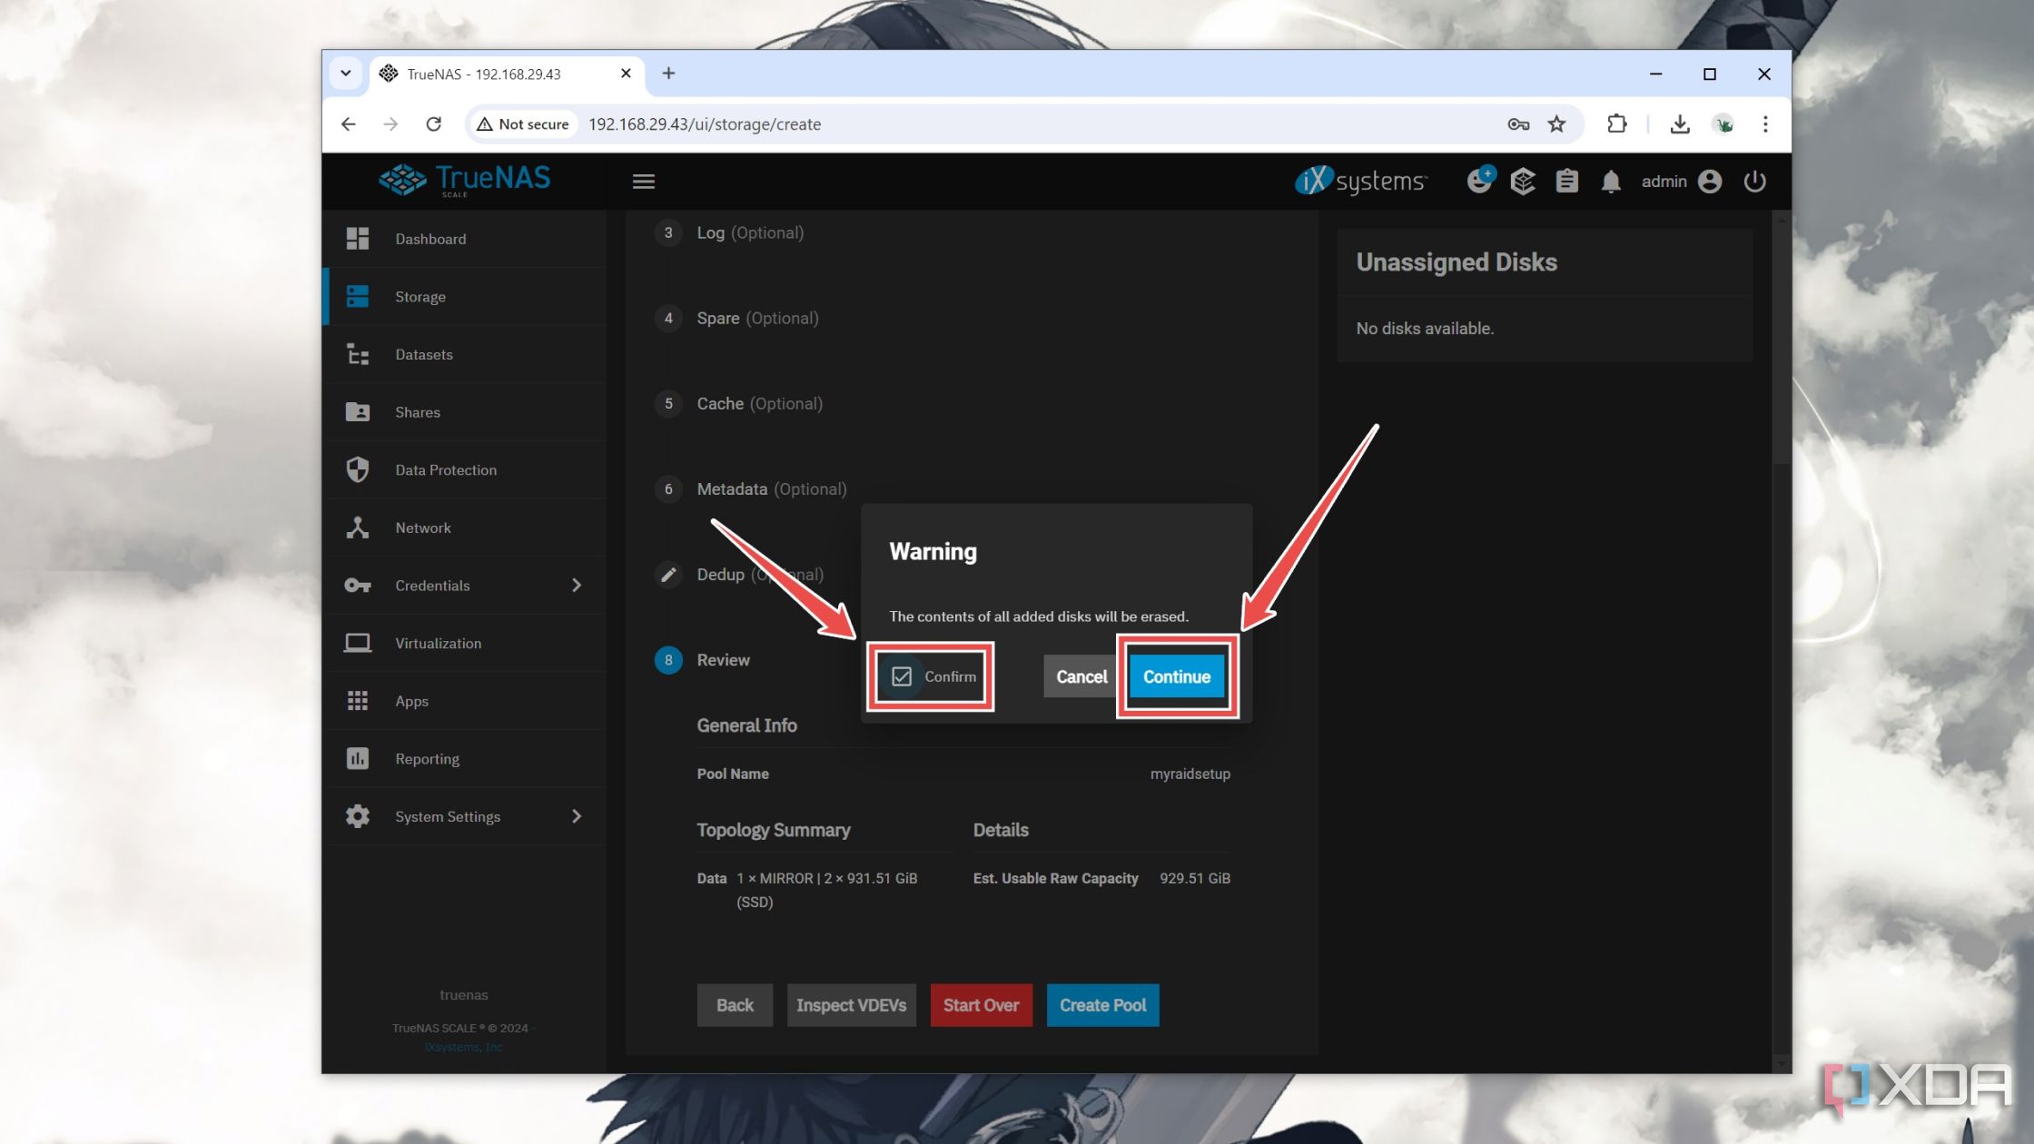Click the Inspect VDEVs button
Screen dimensions: 2034x1144
pos(849,1004)
